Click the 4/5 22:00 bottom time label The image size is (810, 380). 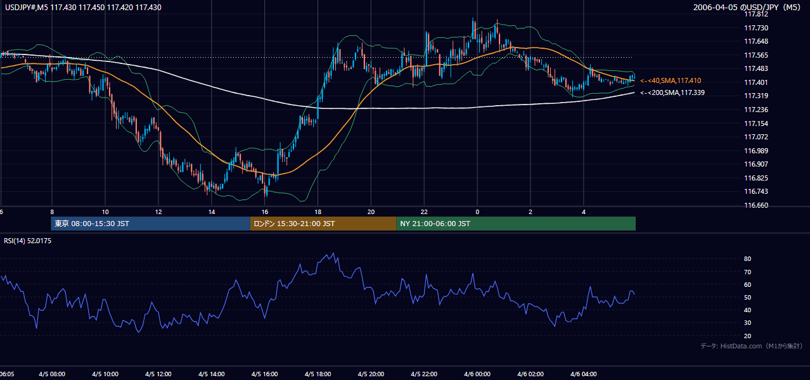424,374
